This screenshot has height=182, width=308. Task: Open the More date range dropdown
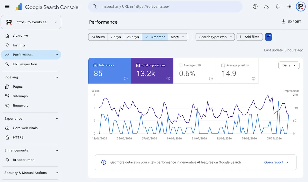(x=178, y=37)
